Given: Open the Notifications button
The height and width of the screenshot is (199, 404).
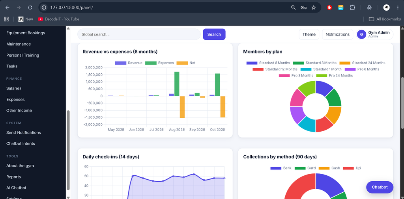Looking at the screenshot, I should pos(338,34).
